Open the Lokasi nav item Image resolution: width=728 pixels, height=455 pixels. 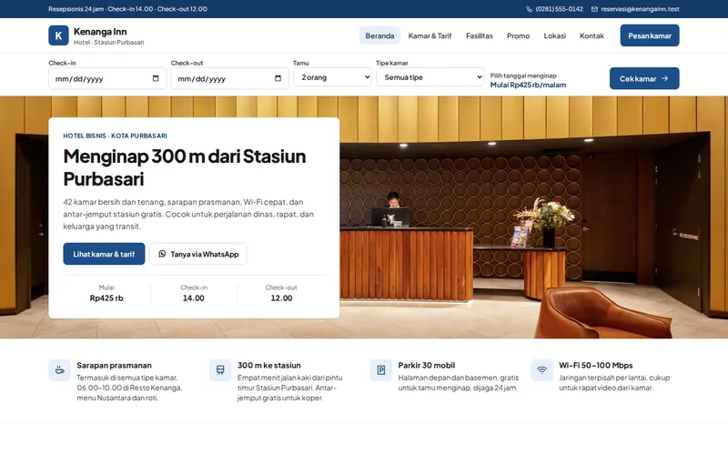(555, 35)
